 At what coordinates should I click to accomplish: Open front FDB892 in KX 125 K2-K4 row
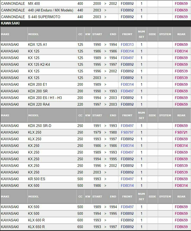tap(127, 64)
